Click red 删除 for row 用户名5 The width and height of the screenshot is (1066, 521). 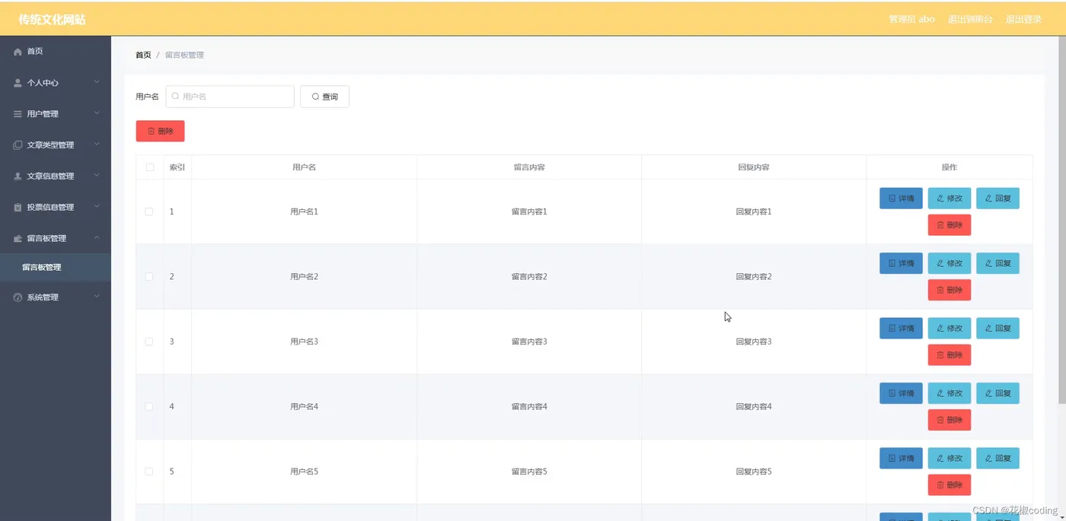[x=950, y=485]
